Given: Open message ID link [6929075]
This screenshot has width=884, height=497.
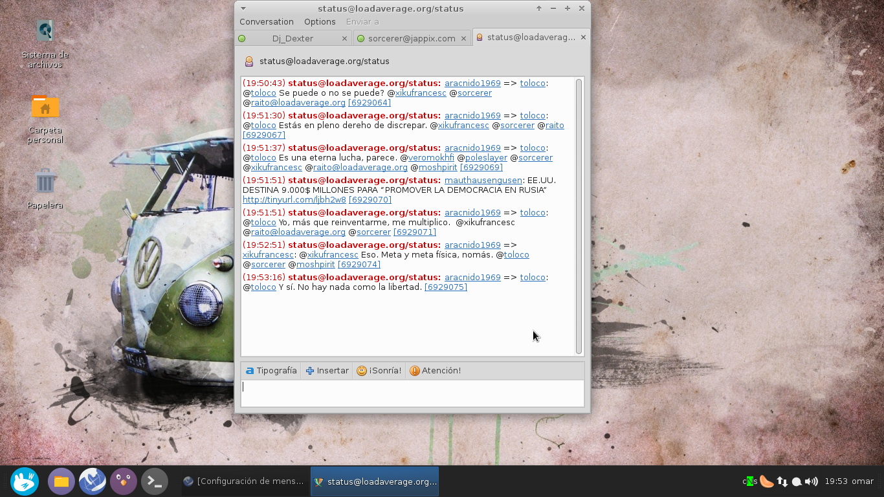Looking at the screenshot, I should [x=446, y=287].
